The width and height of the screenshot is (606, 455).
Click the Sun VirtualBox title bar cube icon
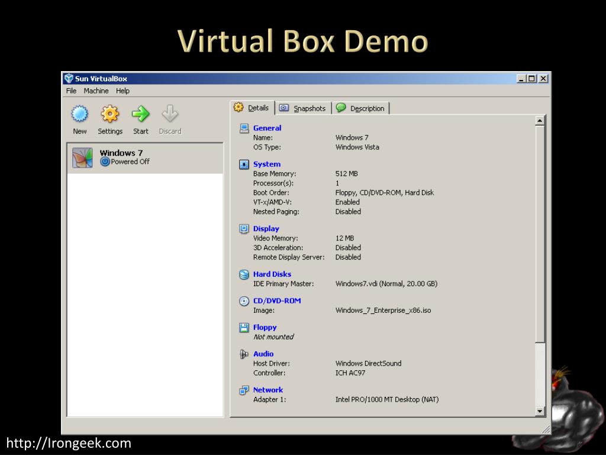coord(69,79)
